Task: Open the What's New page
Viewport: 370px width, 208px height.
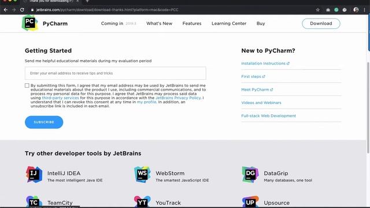Action: pyautogui.click(x=160, y=24)
